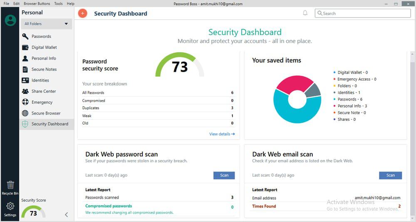416x222 pixels.
Task: Click the Emergency lifebuoy icon
Action: (25, 102)
